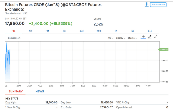This screenshot has width=173, height=111.
Task: Select the SUMMARY tab
Action: [16, 91]
